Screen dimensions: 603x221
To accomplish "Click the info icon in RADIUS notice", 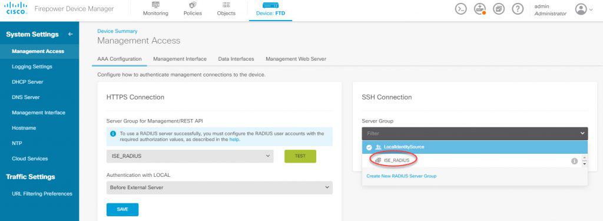I will pos(113,134).
